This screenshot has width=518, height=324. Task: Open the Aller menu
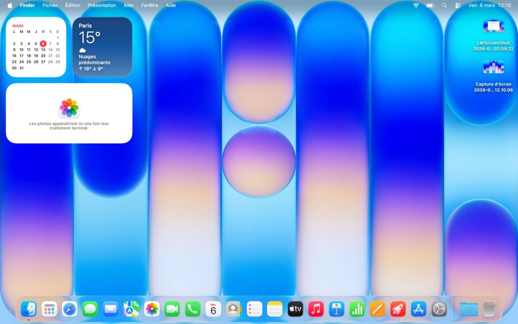coord(128,6)
